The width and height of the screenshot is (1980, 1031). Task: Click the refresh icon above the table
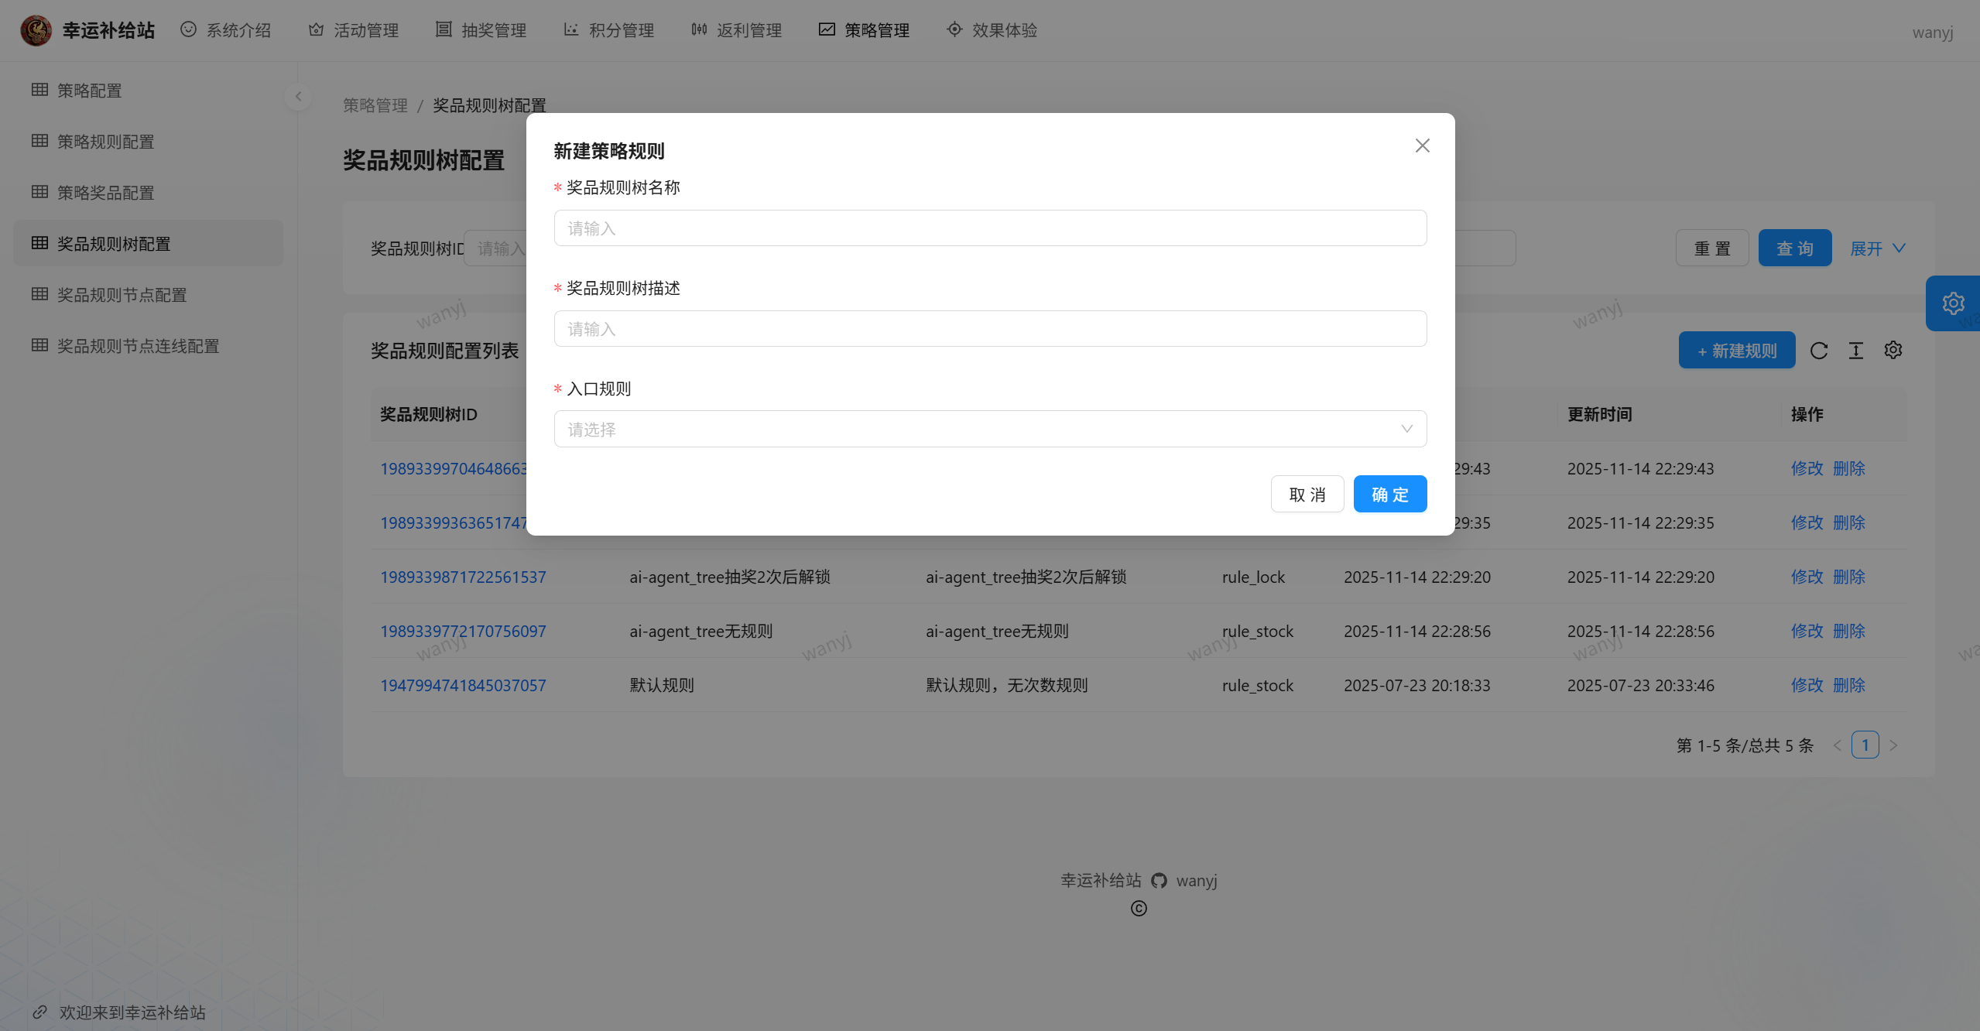click(1819, 351)
